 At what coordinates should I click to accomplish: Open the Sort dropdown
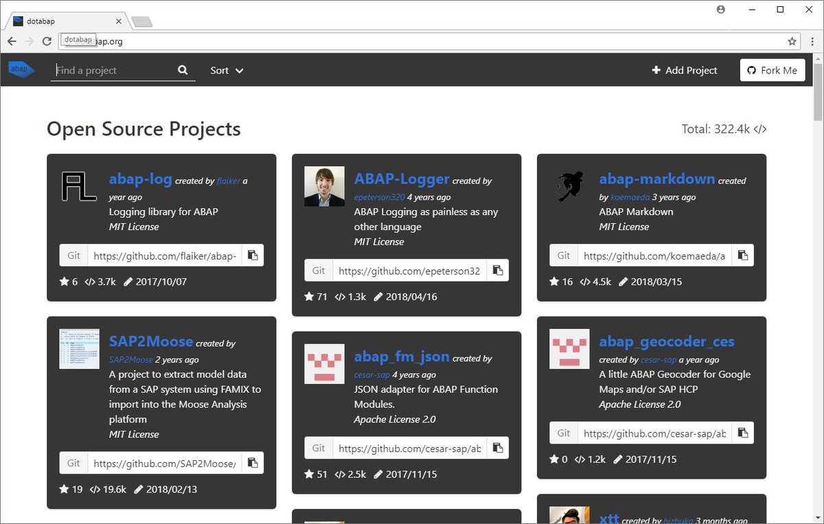tap(227, 70)
